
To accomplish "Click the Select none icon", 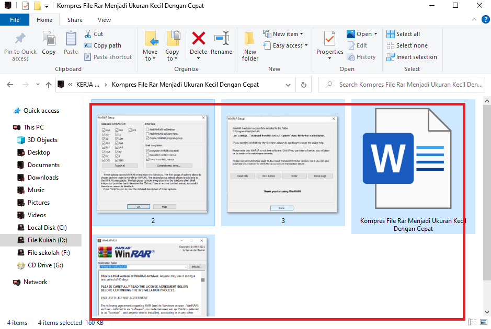I will tap(391, 45).
